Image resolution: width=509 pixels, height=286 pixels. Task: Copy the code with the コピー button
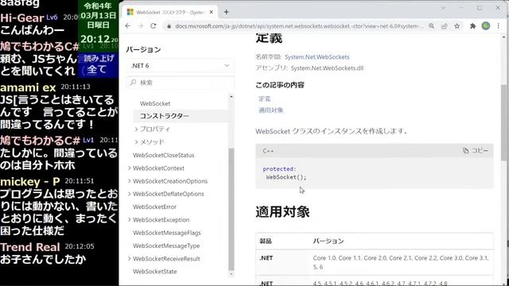coord(476,150)
